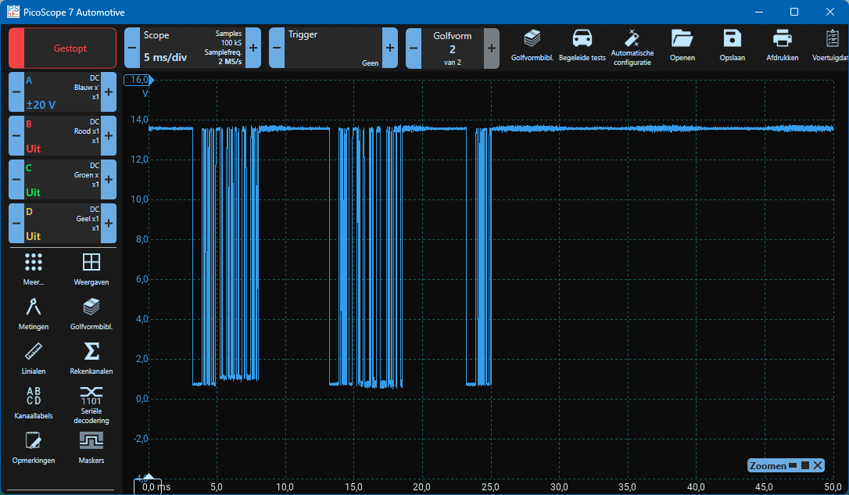849x495 pixels.
Task: Open the Maskers tool
Action: click(x=91, y=447)
